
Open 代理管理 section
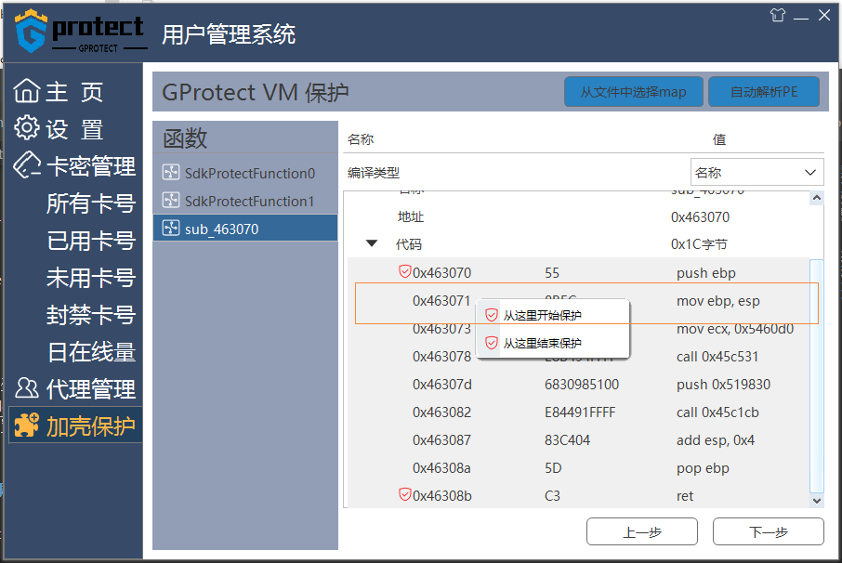coord(74,388)
